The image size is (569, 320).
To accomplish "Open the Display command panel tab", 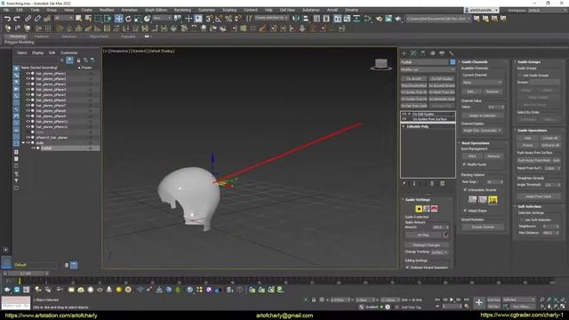I will [x=442, y=53].
